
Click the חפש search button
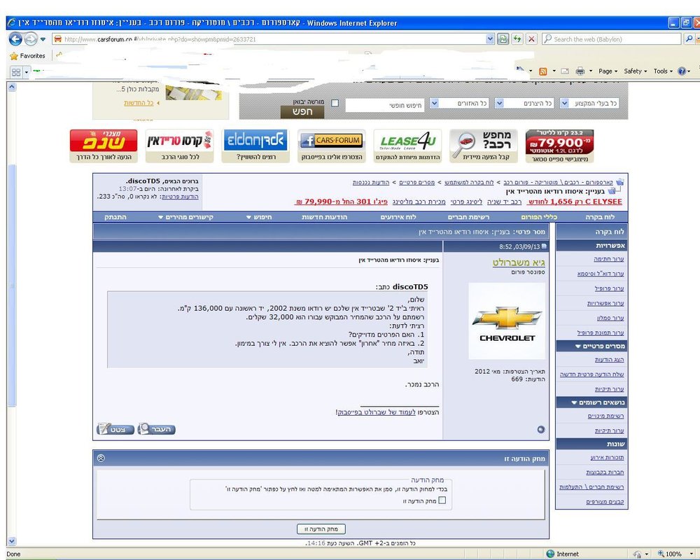[x=302, y=111]
